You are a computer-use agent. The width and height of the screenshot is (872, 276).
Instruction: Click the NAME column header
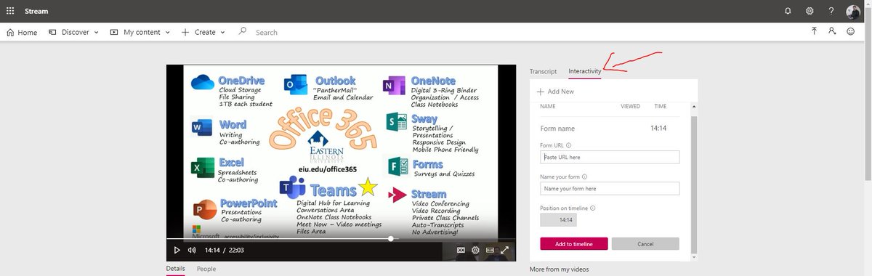(548, 106)
